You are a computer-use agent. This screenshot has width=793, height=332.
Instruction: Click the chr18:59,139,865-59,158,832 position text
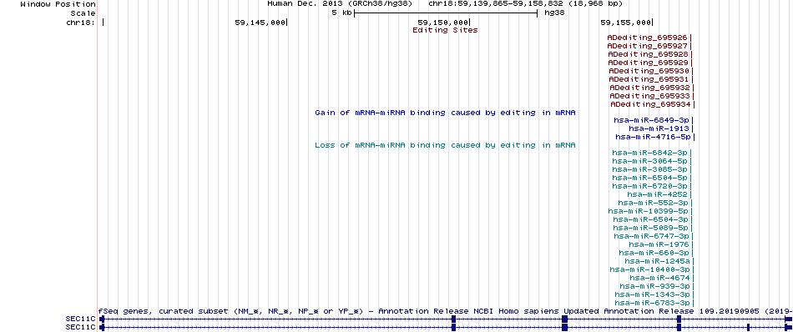(x=525, y=3)
